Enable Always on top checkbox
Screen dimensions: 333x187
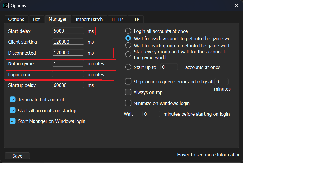tap(128, 92)
